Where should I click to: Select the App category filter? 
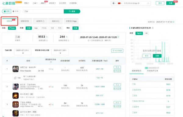[36, 28]
